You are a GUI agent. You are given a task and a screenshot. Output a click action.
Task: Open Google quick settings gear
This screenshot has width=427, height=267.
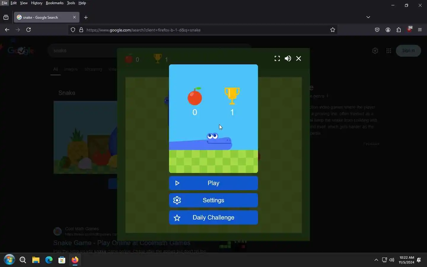pos(375,51)
